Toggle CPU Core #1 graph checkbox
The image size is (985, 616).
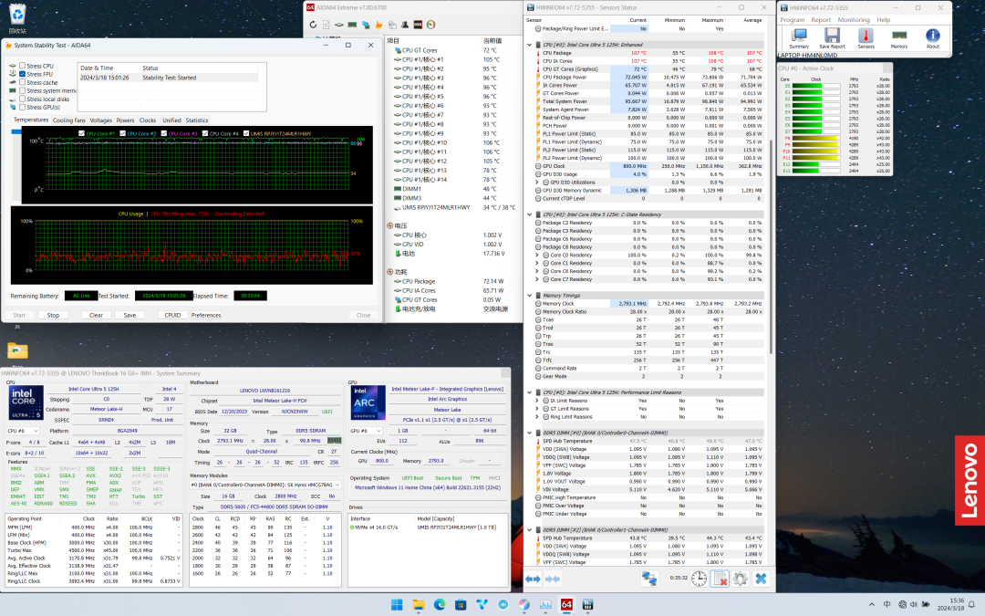pos(82,133)
